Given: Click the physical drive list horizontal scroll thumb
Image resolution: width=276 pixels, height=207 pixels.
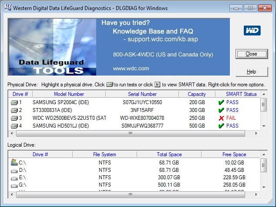Looking at the screenshot, I should pos(131,134).
